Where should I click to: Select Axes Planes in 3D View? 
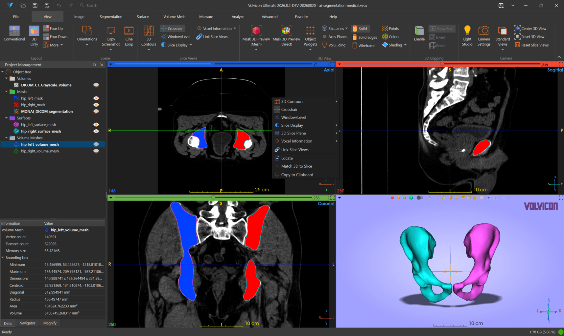tap(334, 37)
